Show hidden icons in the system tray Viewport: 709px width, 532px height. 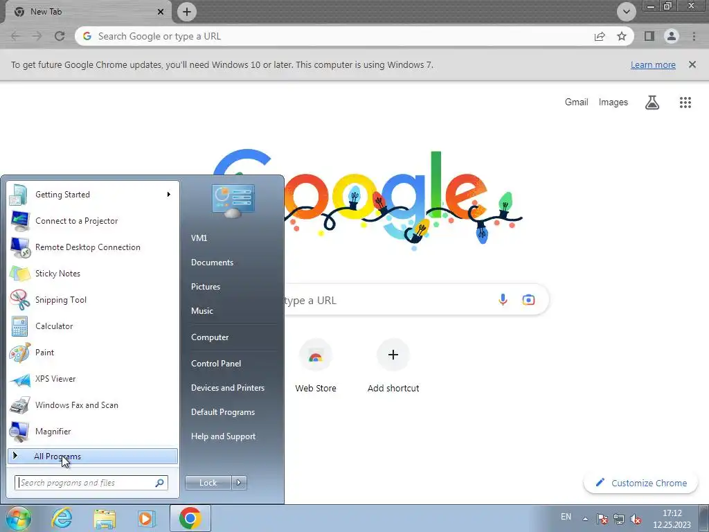(x=585, y=519)
